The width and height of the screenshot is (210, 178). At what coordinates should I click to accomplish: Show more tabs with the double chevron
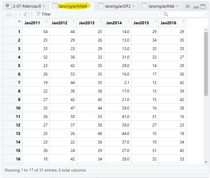pyautogui.click(x=187, y=6)
